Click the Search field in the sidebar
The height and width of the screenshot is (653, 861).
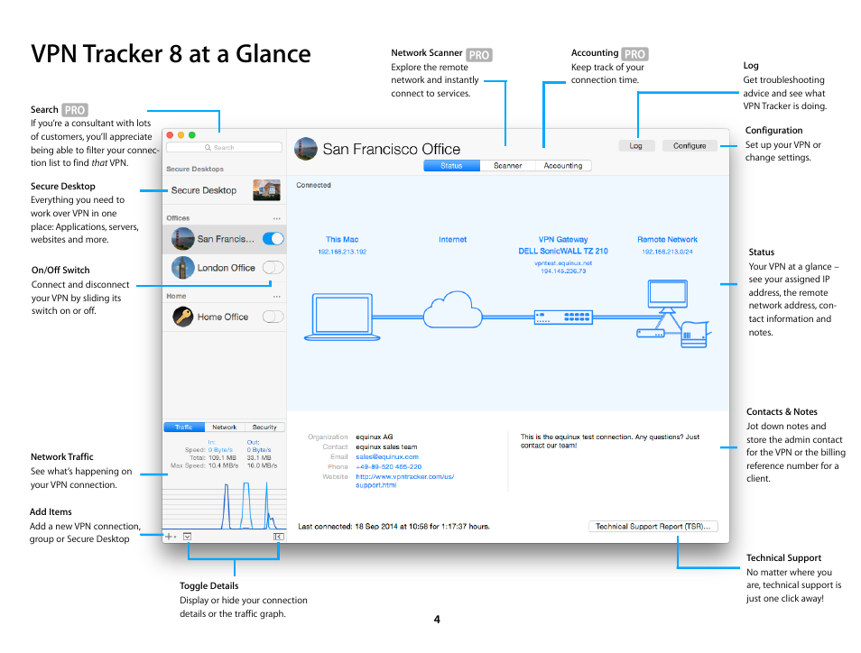click(x=224, y=147)
